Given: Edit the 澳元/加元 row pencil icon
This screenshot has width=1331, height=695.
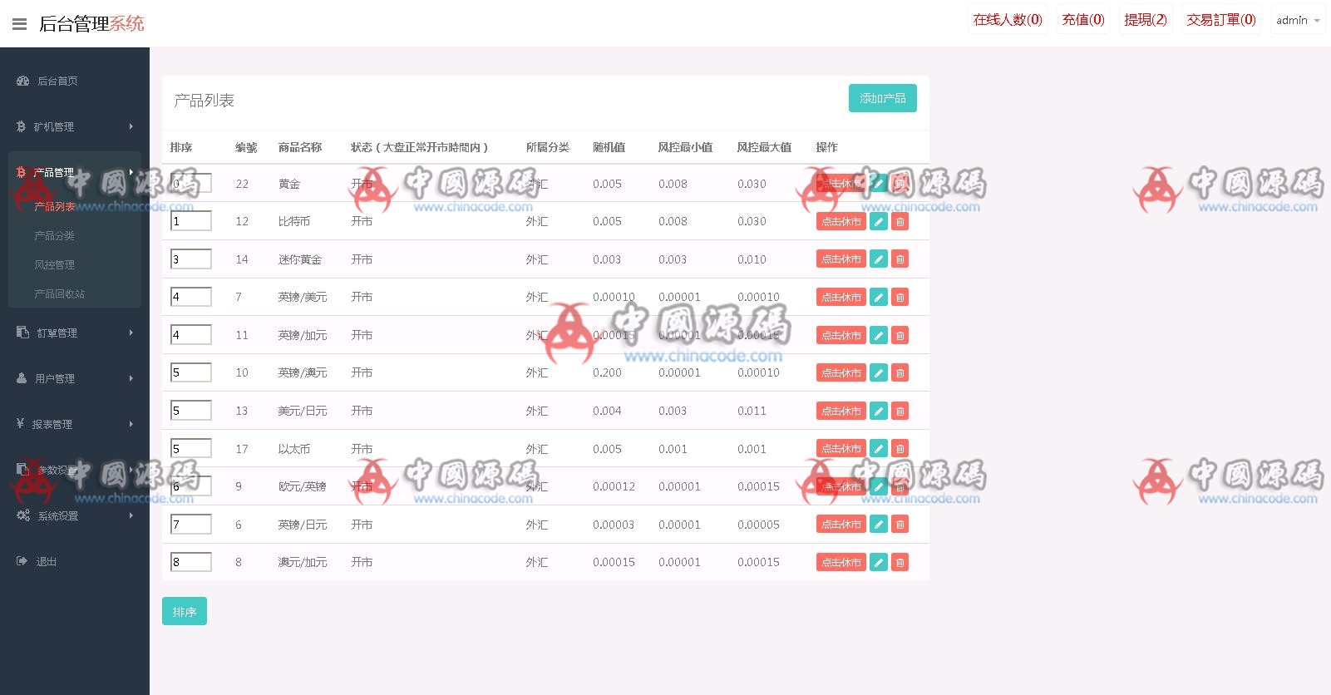Looking at the screenshot, I should (879, 562).
